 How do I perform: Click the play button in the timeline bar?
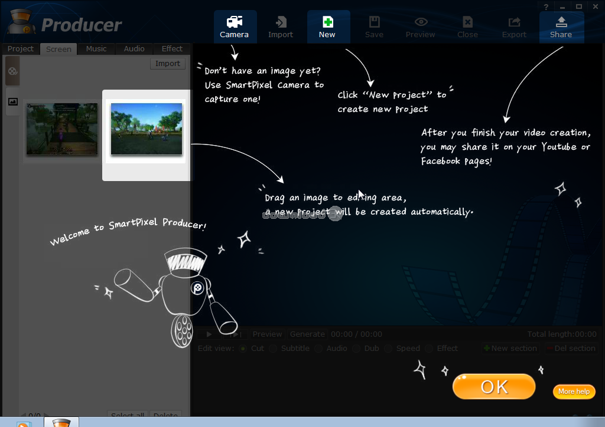pos(209,334)
